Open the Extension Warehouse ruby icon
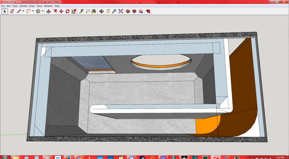Screen dimensions: 289x159 coord(148,12)
